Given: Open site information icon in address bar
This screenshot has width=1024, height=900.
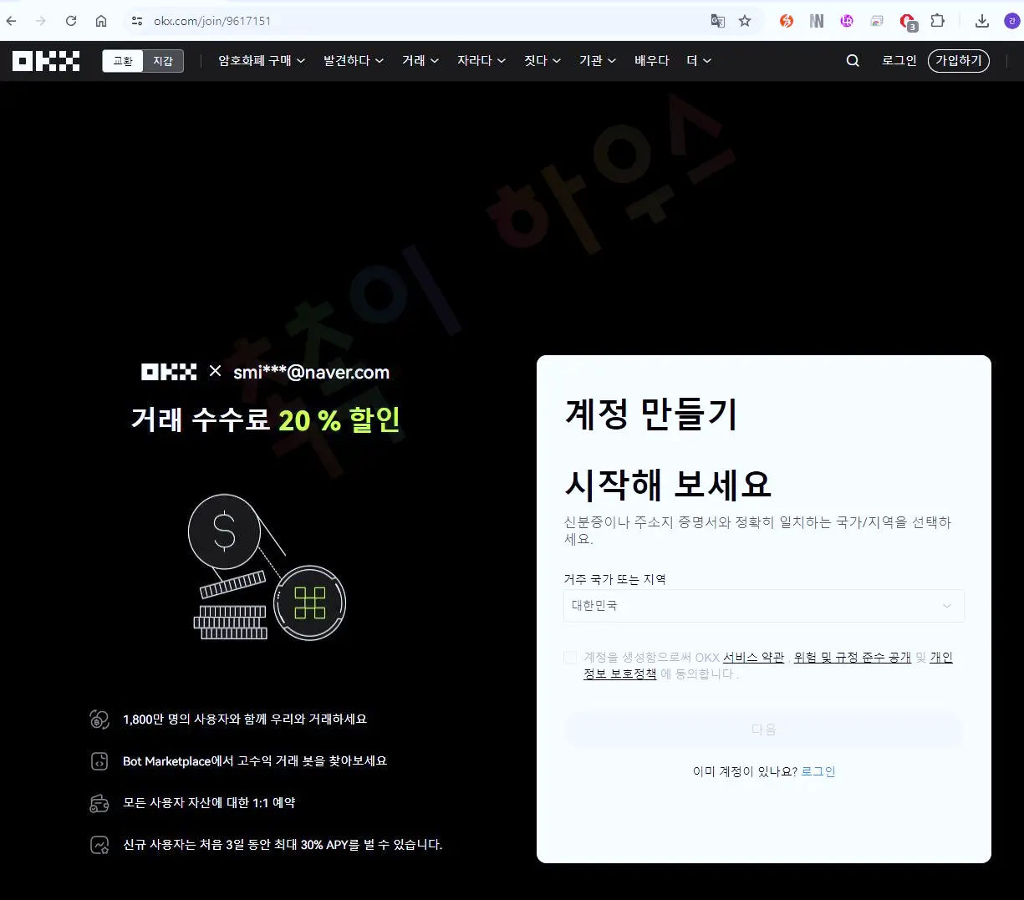Looking at the screenshot, I should (138, 21).
